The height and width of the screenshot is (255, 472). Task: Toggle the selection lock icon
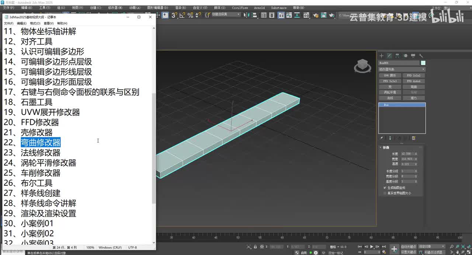click(x=255, y=247)
